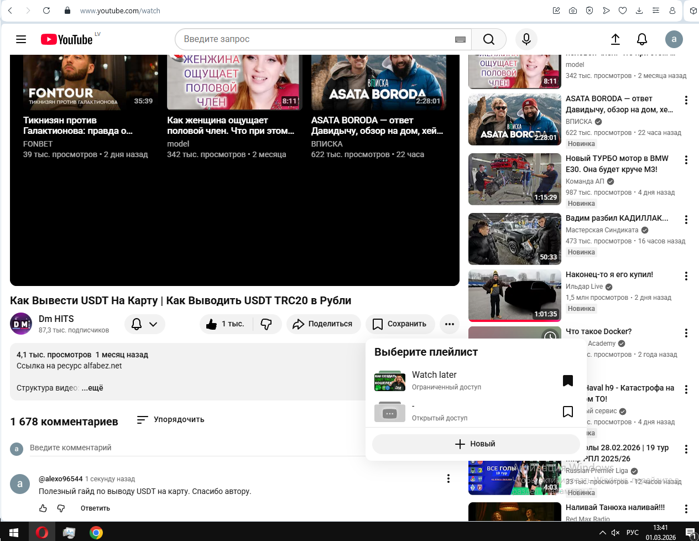Activate voice search microphone

526,39
